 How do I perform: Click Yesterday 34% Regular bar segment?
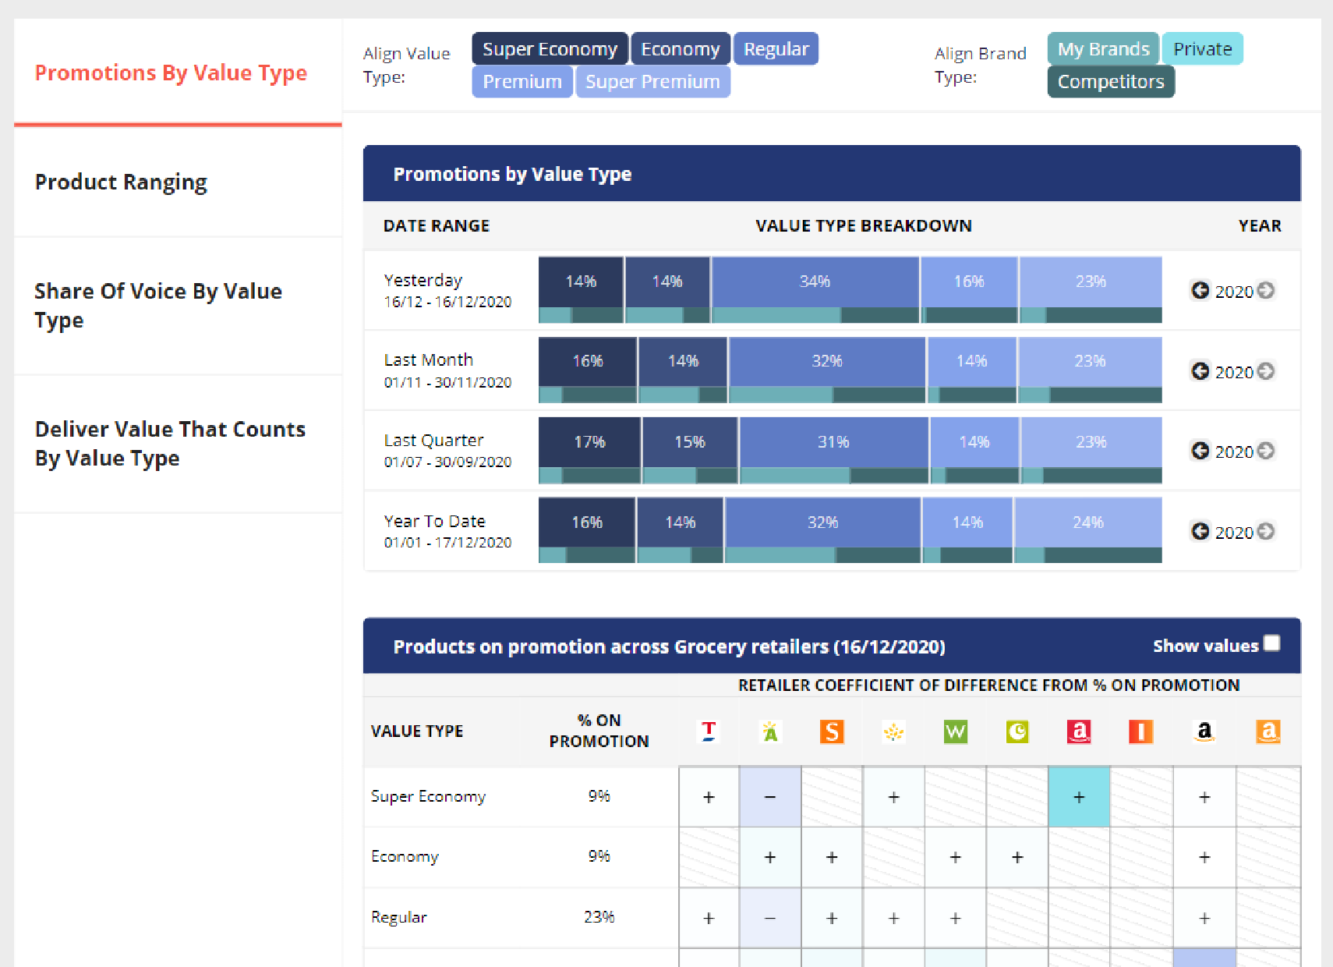click(x=815, y=282)
